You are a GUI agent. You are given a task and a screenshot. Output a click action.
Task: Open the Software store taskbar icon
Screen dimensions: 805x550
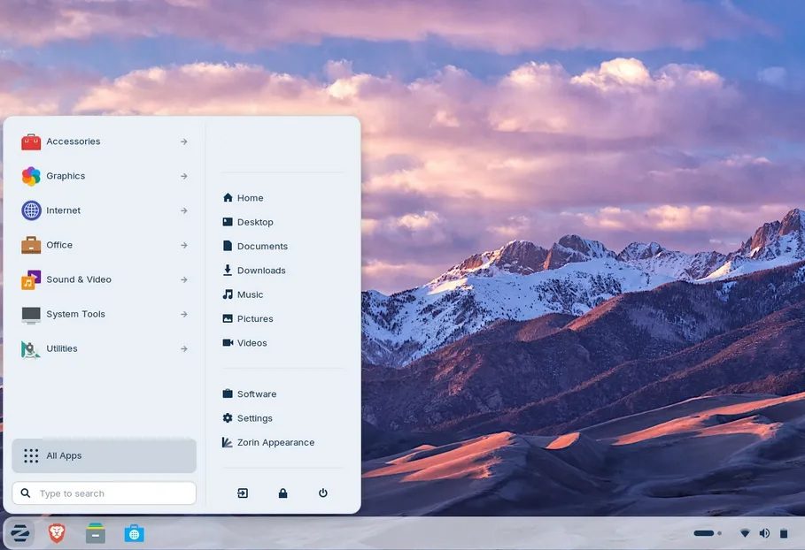(134, 533)
